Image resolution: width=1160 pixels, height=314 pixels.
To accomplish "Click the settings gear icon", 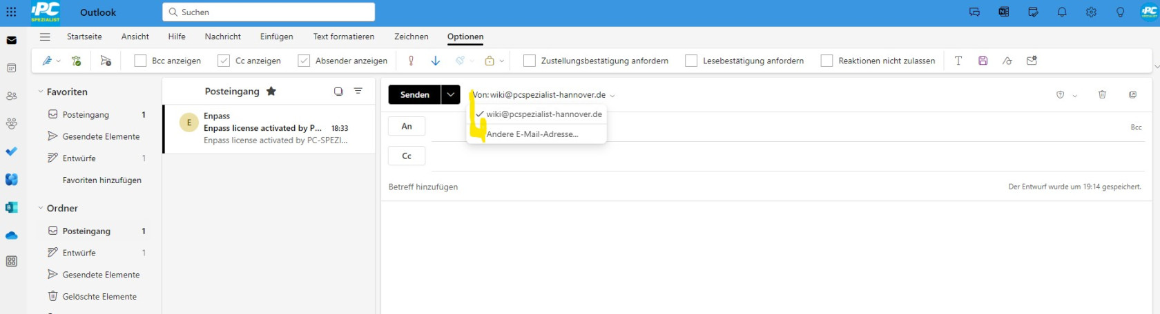I will pos(1091,12).
